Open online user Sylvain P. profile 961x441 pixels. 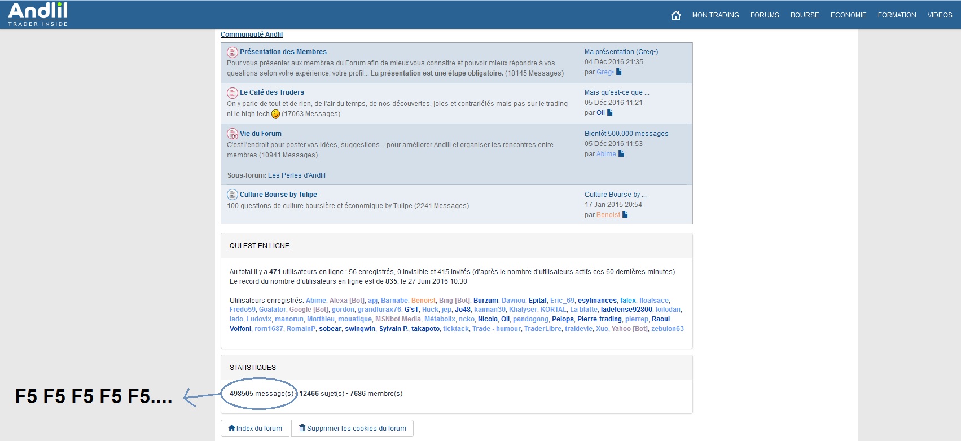pos(393,329)
